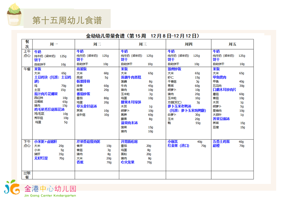
Task: Click 甜橙 fruit entry
Action: (216, 146)
